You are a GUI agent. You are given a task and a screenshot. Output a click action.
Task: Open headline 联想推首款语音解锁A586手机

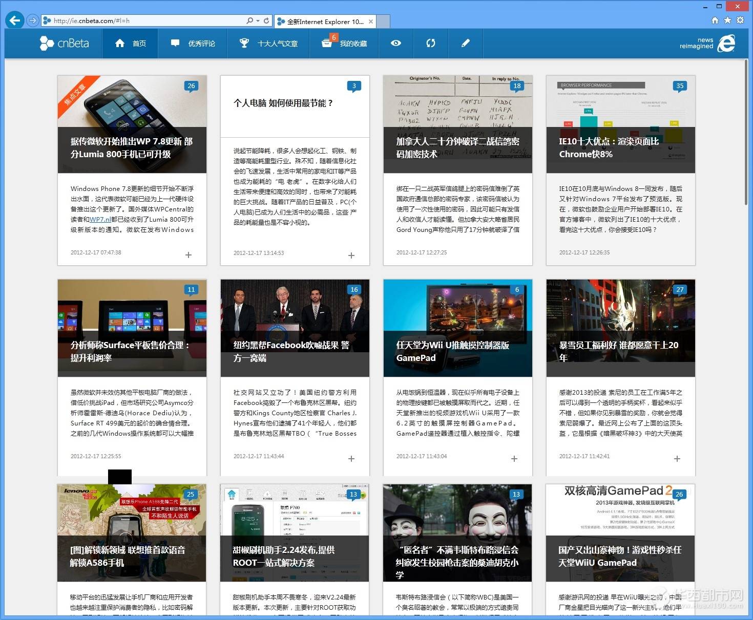click(128, 556)
